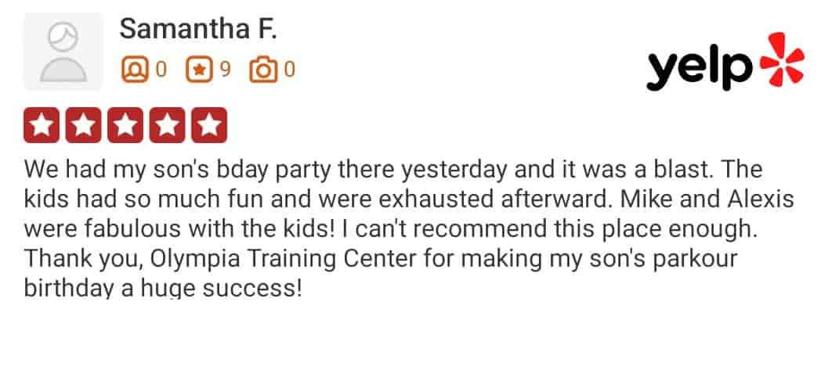This screenshot has width=839, height=366.
Task: Click the words Olympia Training Center
Action: (283, 259)
